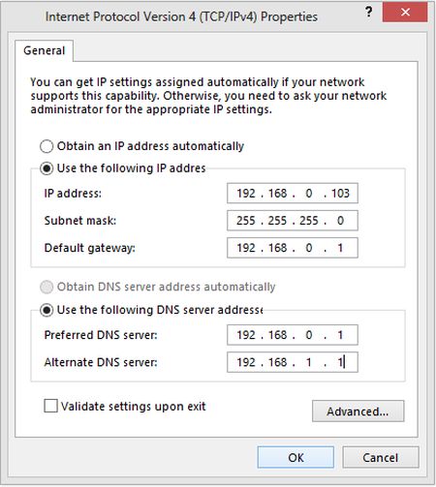
Task: Click the Subnet mask input field
Action: point(293,221)
